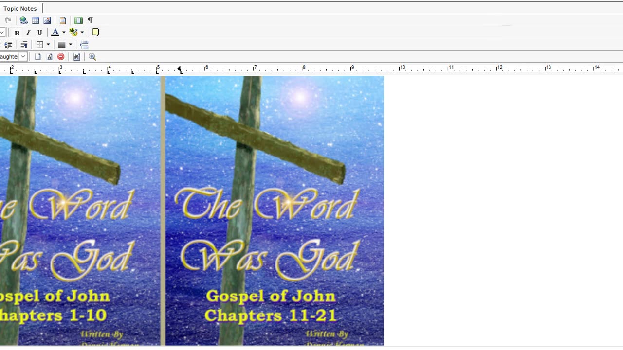
Task: Toggle bold formatting
Action: tap(17, 33)
